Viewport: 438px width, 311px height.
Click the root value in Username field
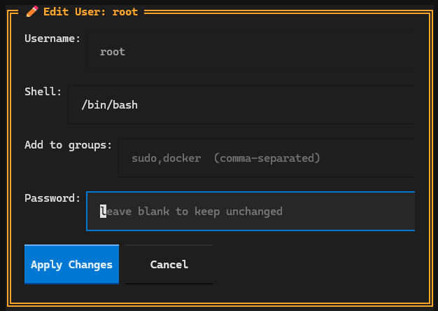pos(113,52)
